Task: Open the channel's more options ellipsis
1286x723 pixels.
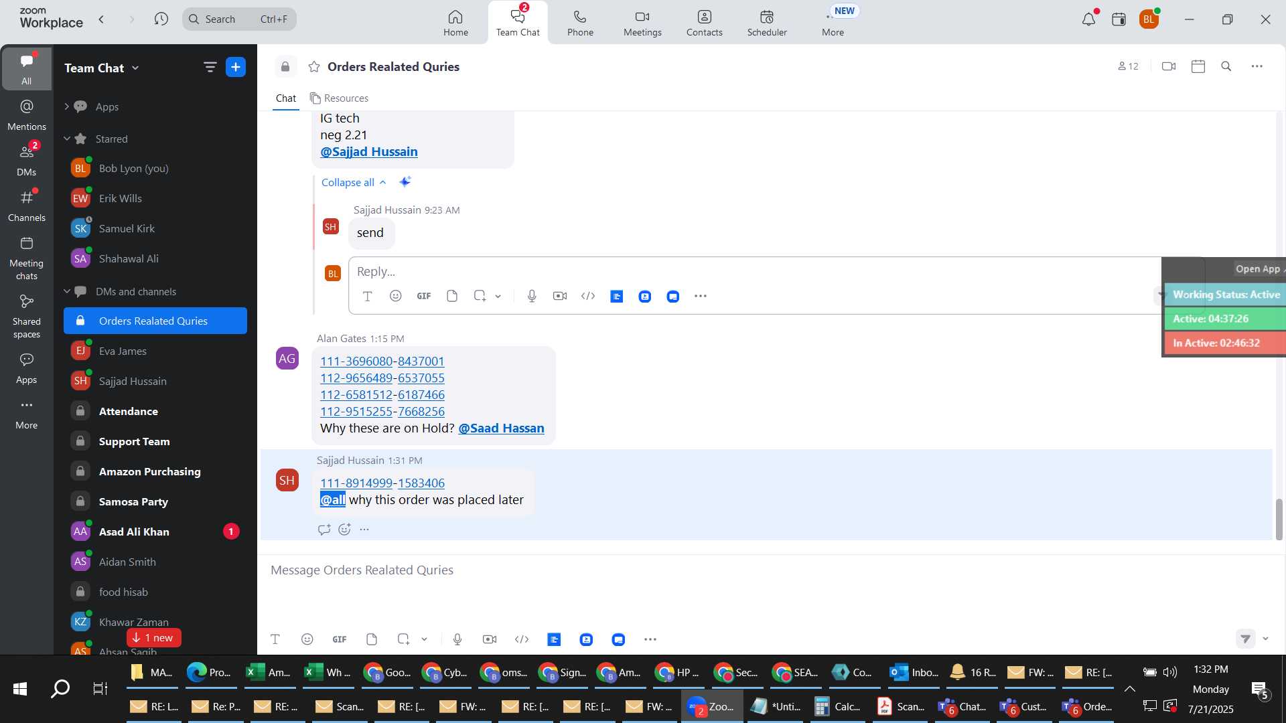Action: pyautogui.click(x=1257, y=66)
